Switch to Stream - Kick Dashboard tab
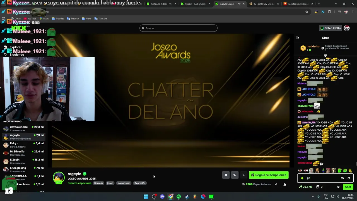The width and height of the screenshot is (357, 201). tap(195, 4)
